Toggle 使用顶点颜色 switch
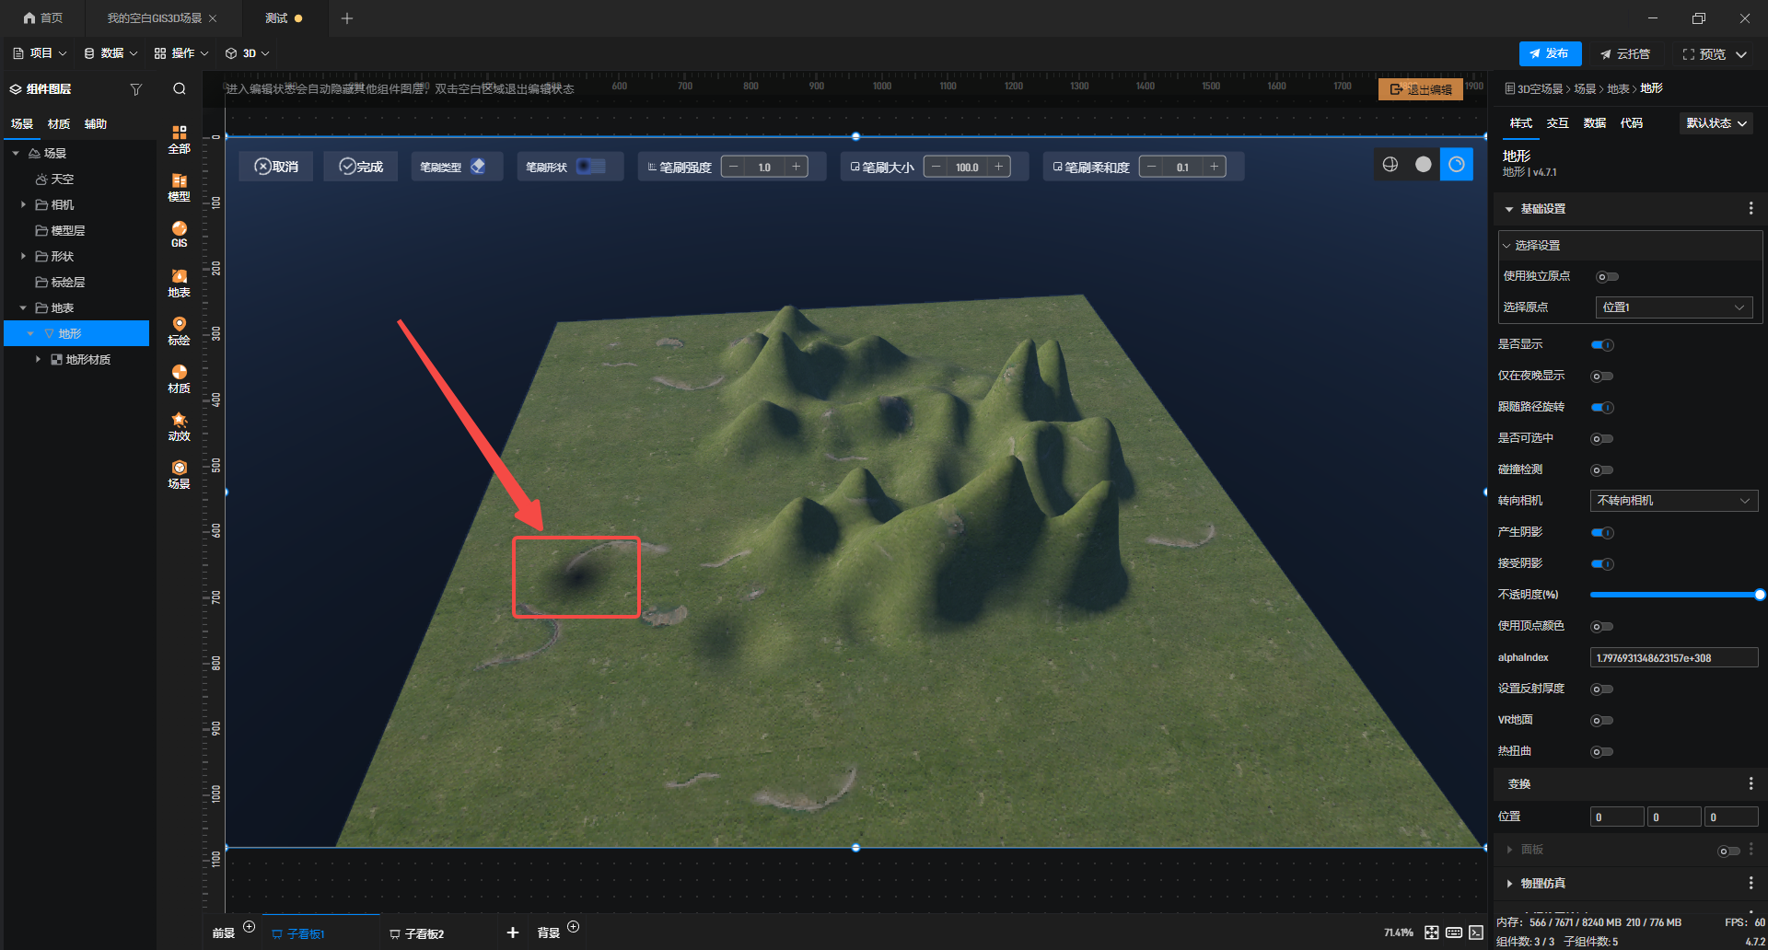This screenshot has width=1768, height=950. (x=1602, y=627)
